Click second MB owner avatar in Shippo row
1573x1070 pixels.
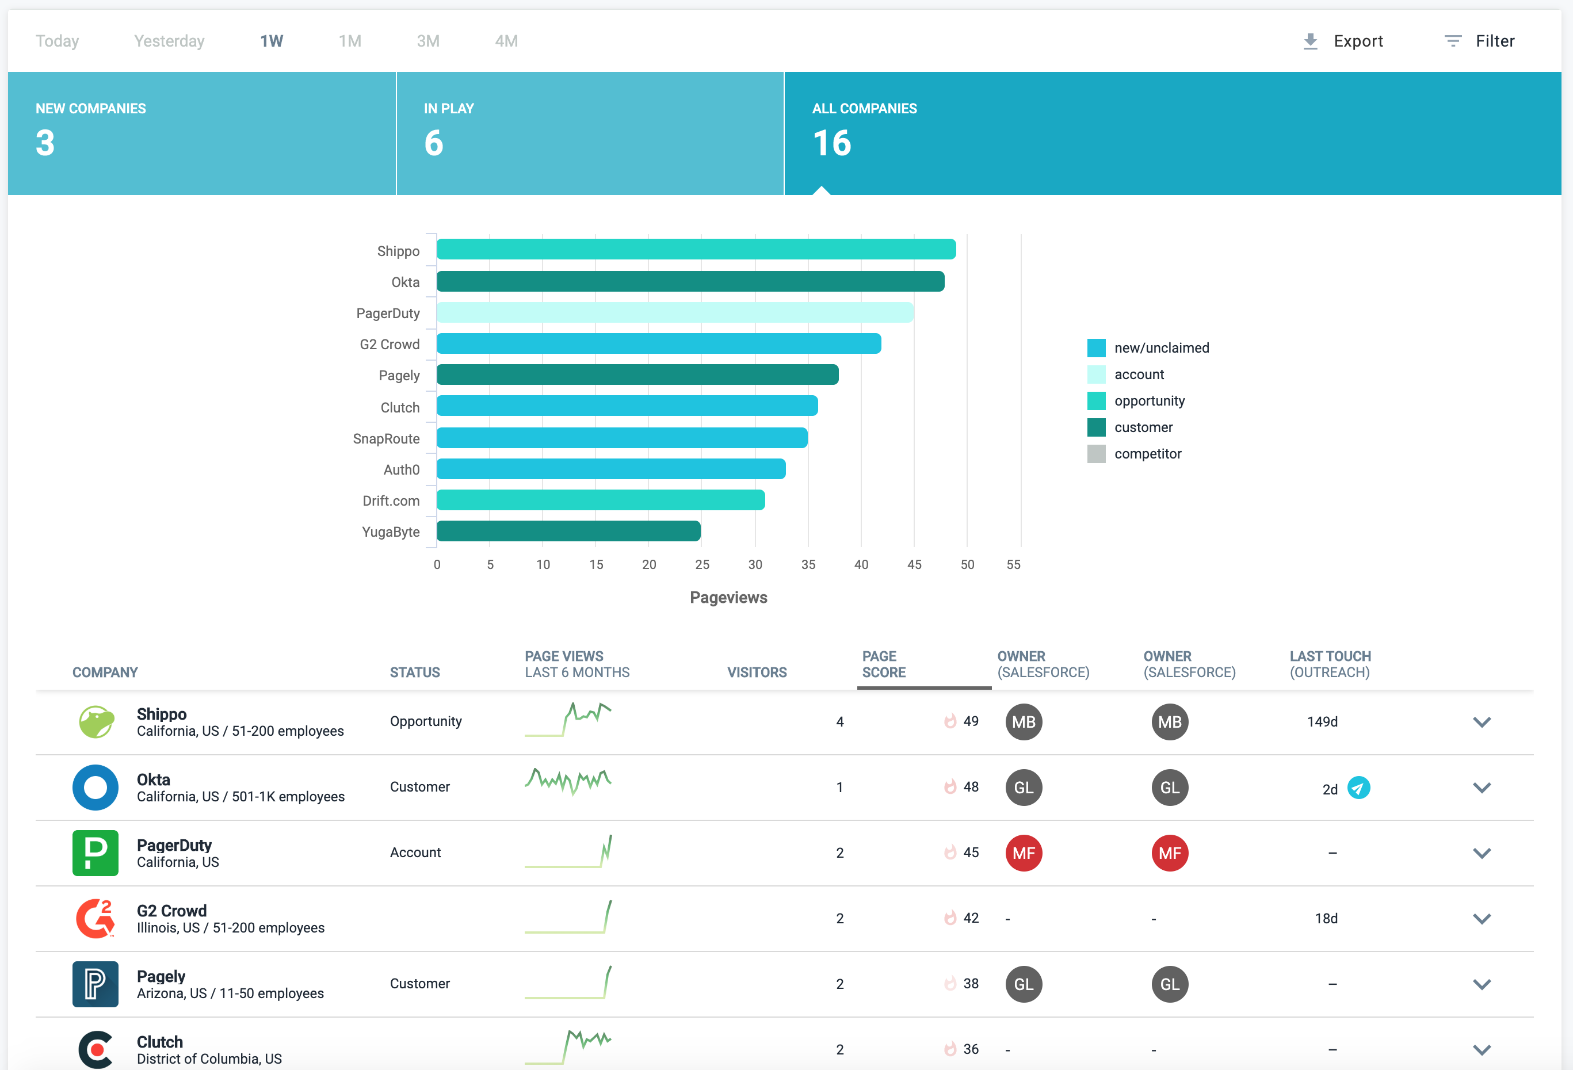1170,721
